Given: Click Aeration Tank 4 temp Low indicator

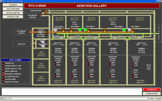Looking at the screenshot, I should pos(110,77).
